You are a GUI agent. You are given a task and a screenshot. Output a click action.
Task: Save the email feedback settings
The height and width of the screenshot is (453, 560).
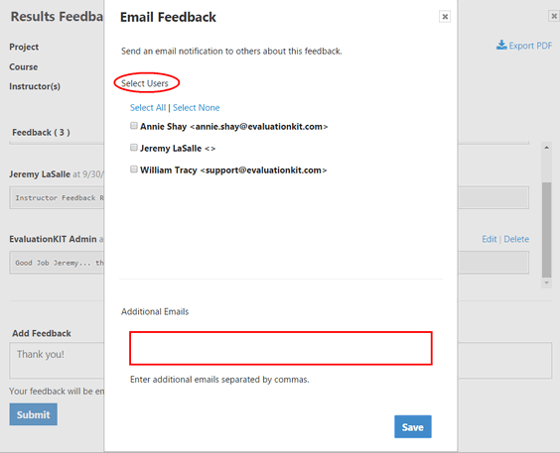pos(413,426)
